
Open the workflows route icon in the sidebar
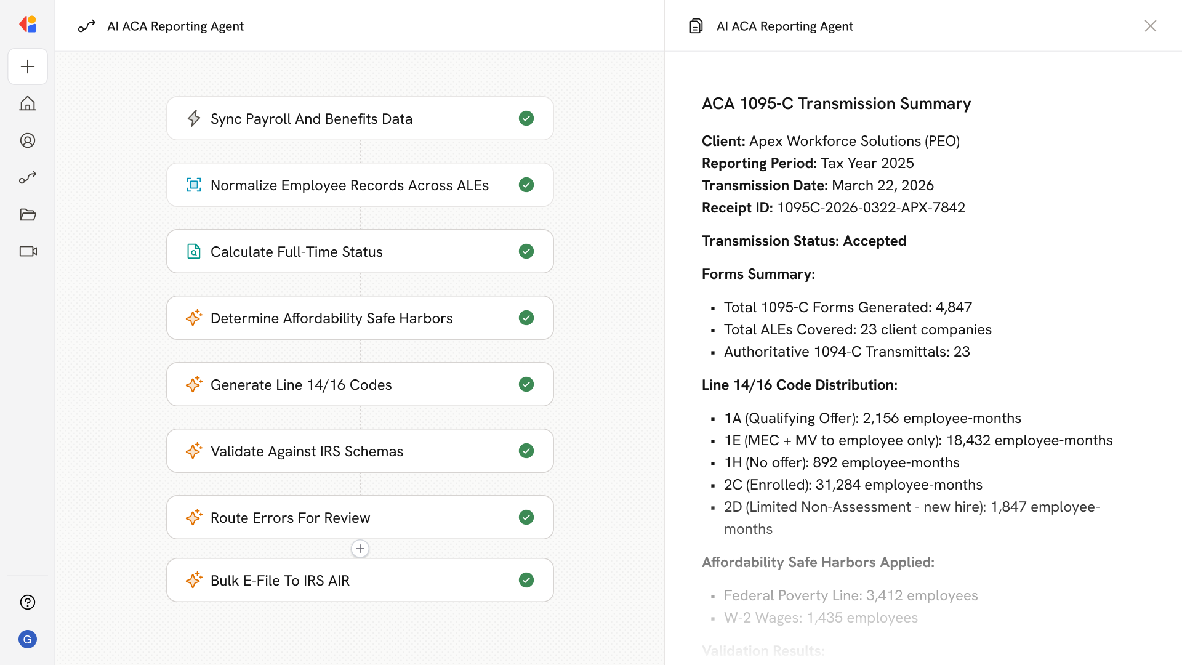28,177
